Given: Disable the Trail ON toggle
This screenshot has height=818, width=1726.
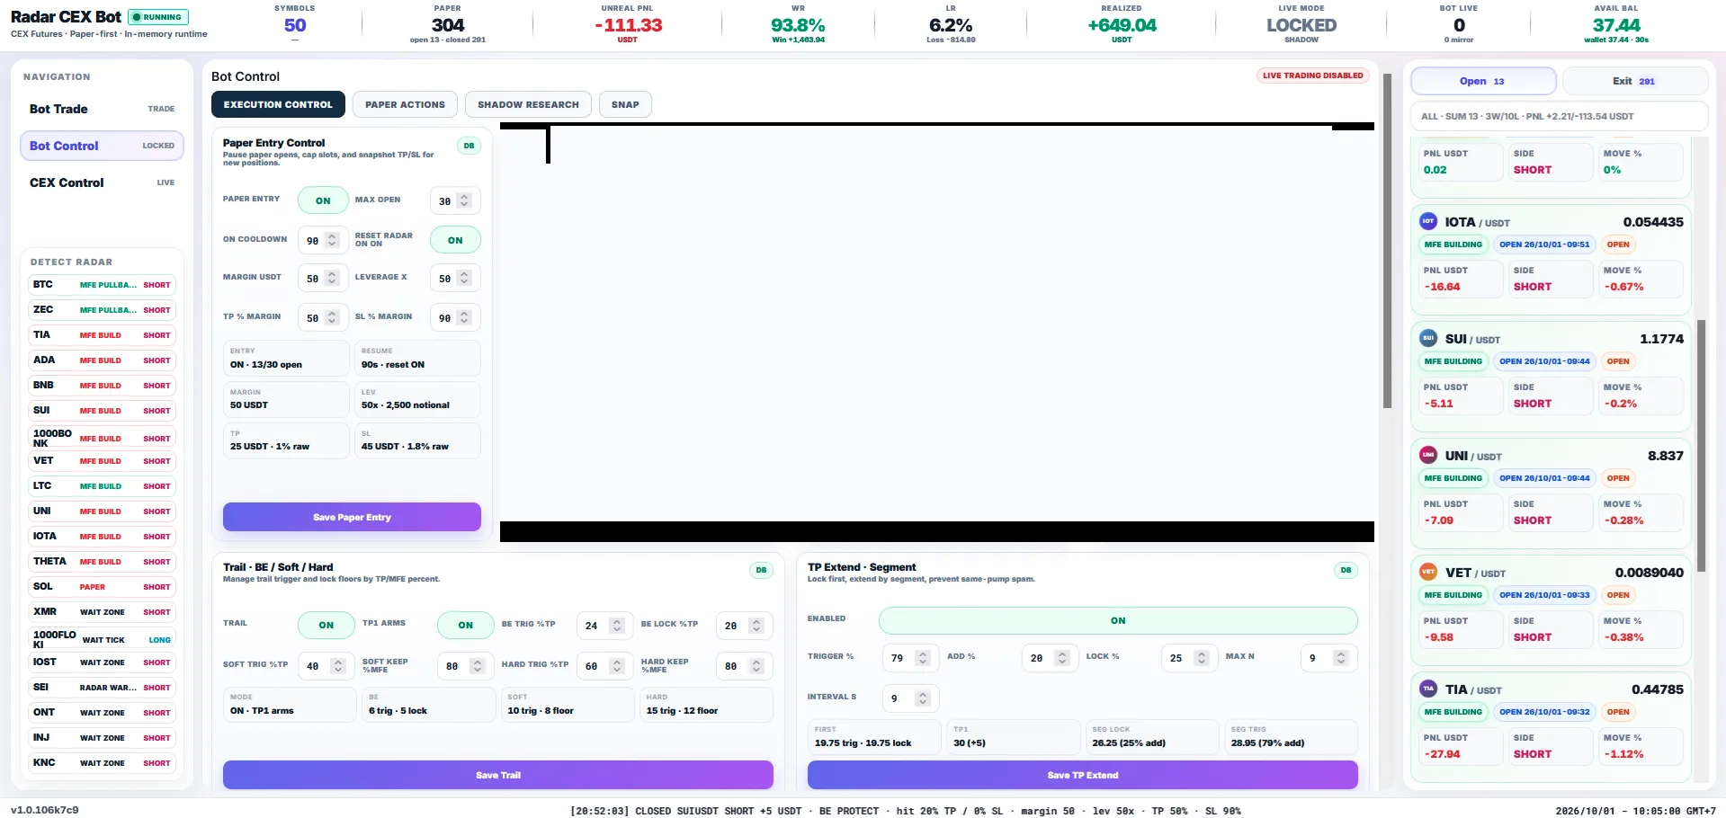Looking at the screenshot, I should point(326,625).
